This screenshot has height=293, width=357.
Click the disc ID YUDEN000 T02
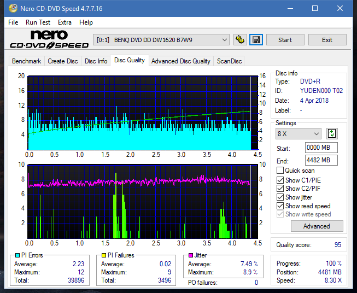(x=321, y=91)
